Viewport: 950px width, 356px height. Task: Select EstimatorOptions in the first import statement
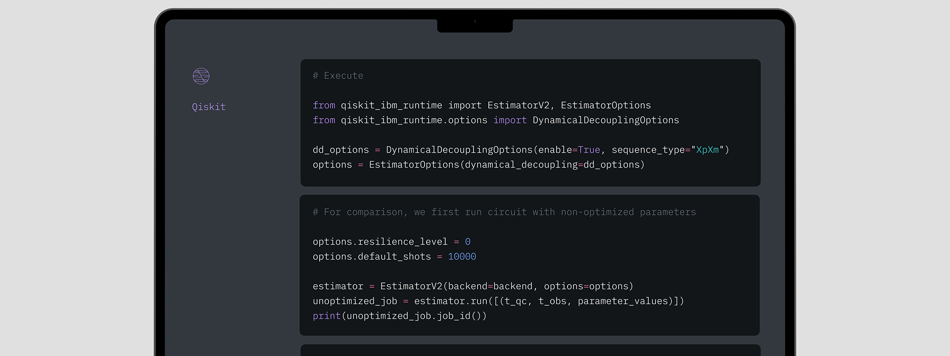point(606,105)
